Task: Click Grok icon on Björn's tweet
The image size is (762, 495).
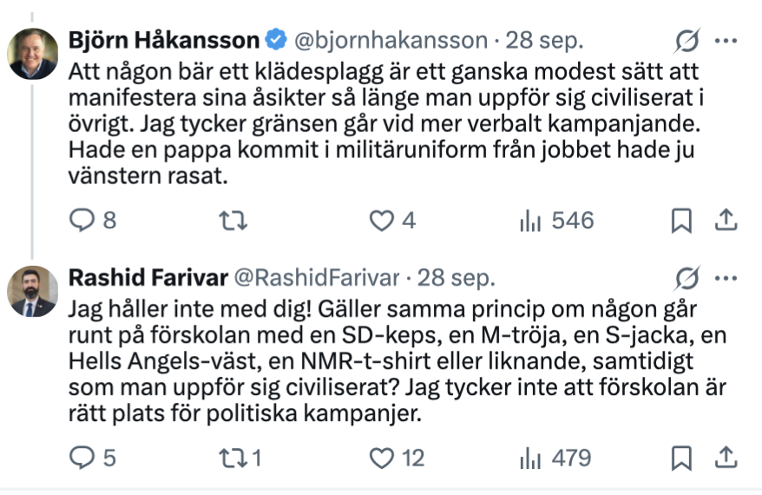Action: [687, 40]
